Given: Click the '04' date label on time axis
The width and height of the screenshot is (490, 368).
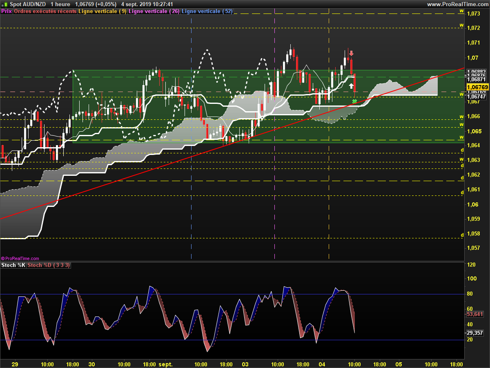Looking at the screenshot, I should pos(322,364).
